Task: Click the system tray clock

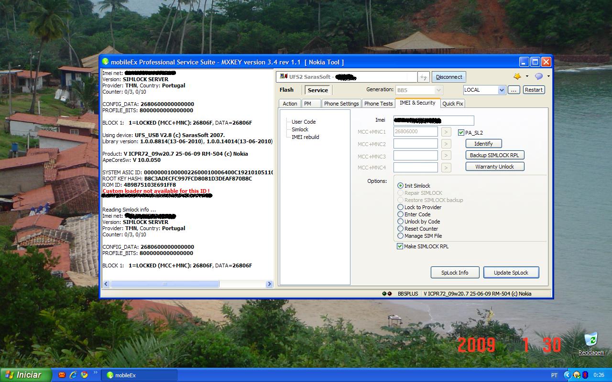Action: (x=598, y=375)
